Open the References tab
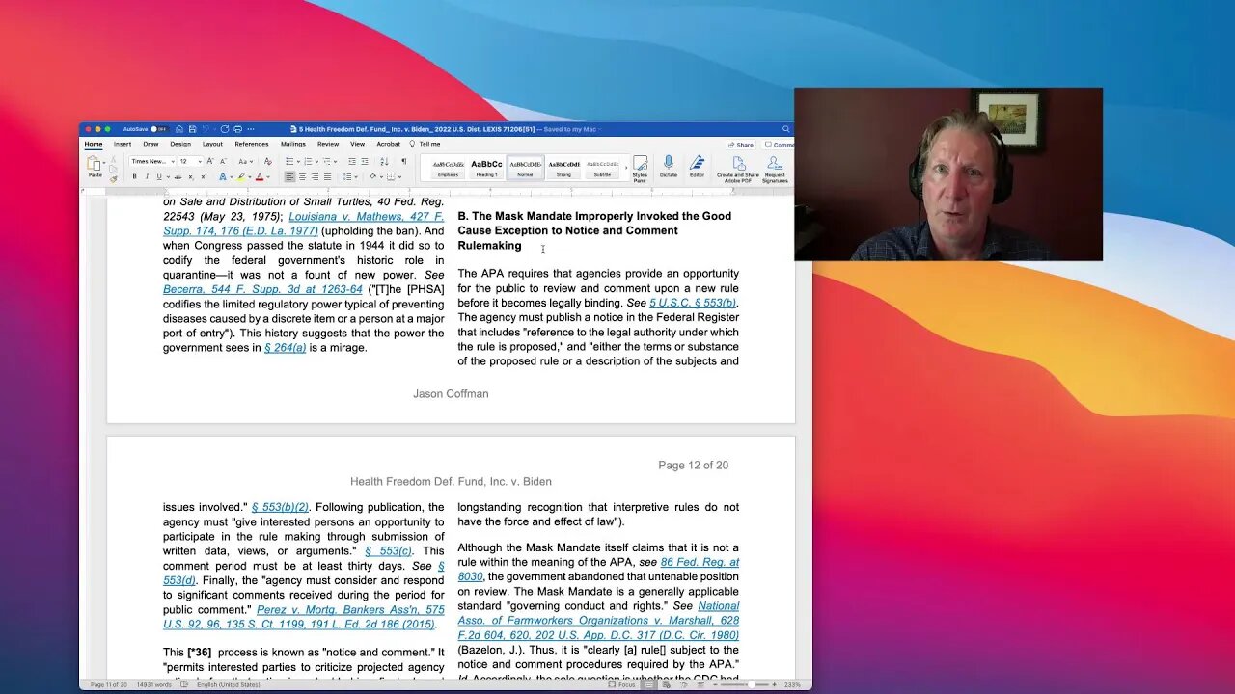Screen dimensions: 1235x694 [252, 144]
